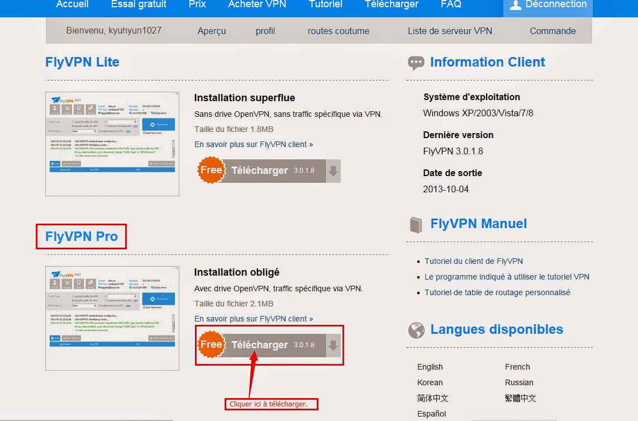Select Russian language
This screenshot has height=421, width=638.
519,382
